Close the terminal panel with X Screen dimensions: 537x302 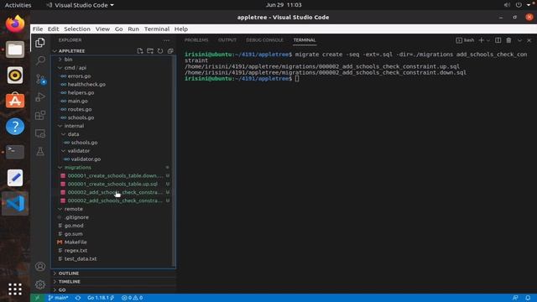point(529,40)
